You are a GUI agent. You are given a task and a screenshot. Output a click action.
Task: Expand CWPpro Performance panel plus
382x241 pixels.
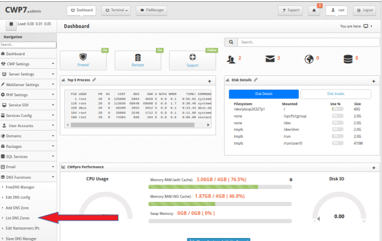(374, 168)
